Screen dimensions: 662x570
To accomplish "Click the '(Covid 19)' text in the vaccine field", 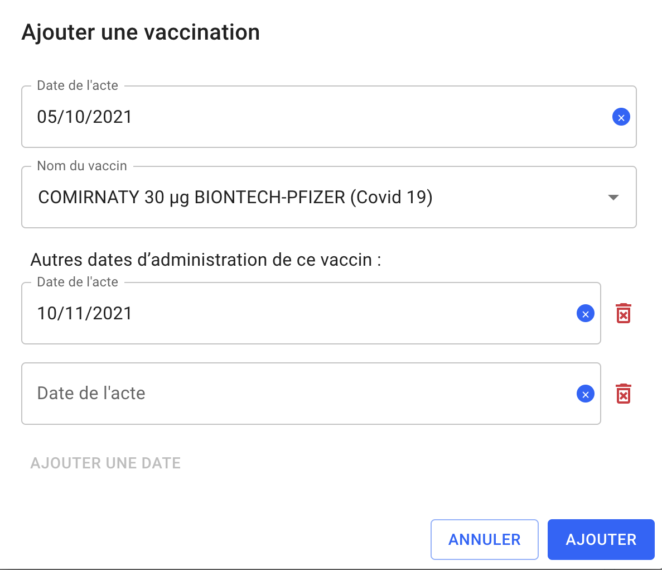I will point(392,197).
